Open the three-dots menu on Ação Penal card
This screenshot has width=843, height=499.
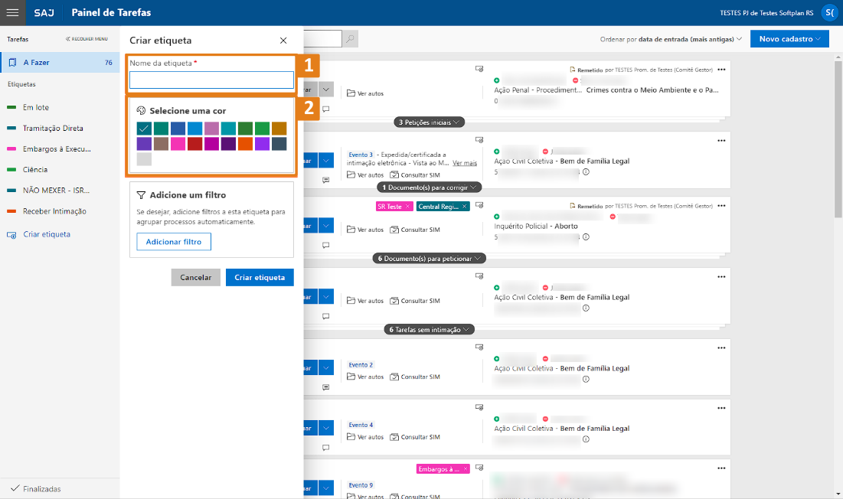click(721, 69)
